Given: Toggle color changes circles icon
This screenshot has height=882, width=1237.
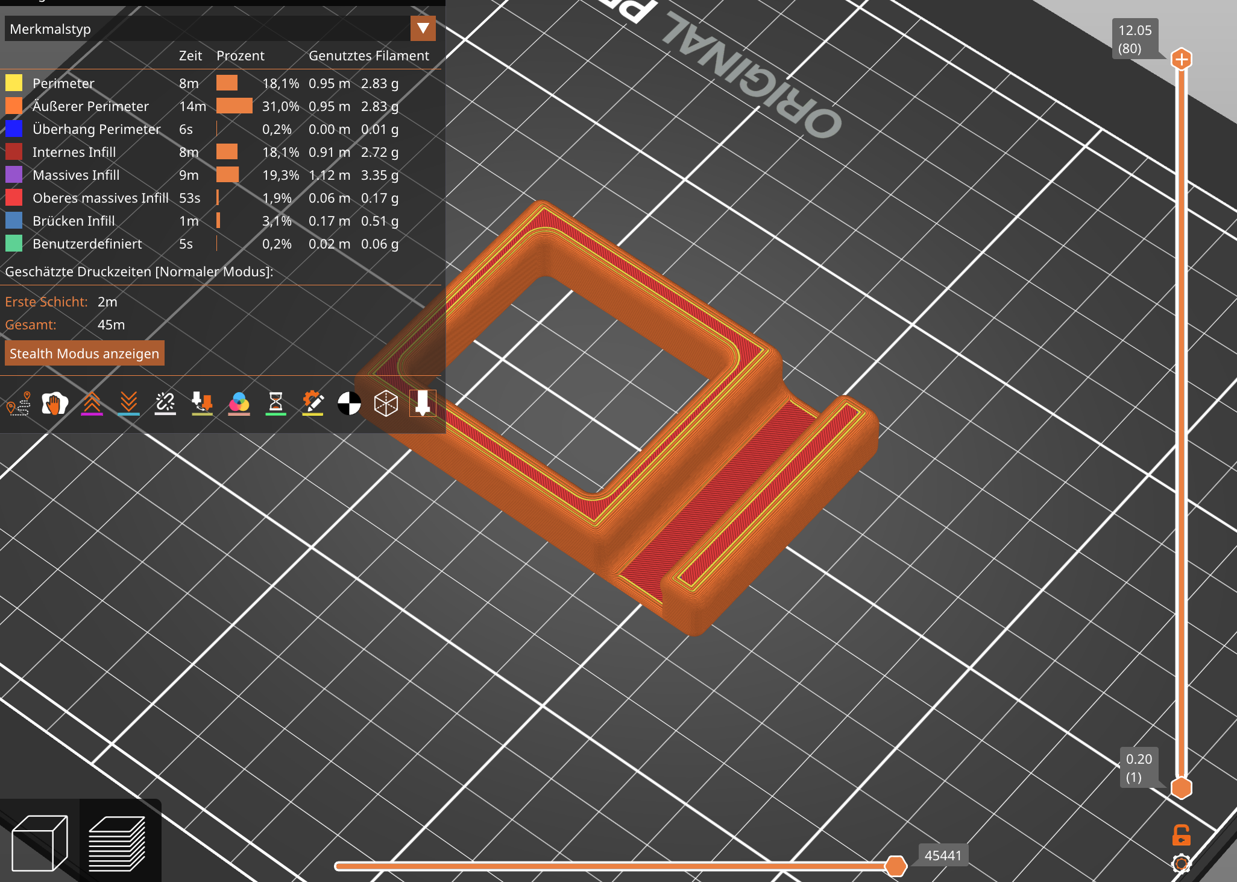Looking at the screenshot, I should pyautogui.click(x=239, y=404).
